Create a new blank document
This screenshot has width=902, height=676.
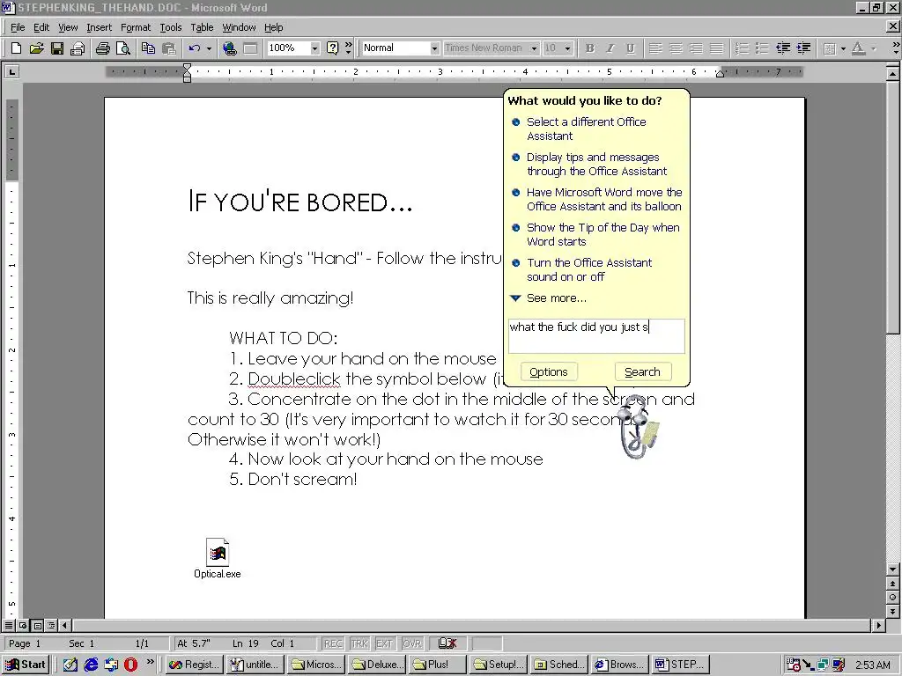[x=16, y=48]
